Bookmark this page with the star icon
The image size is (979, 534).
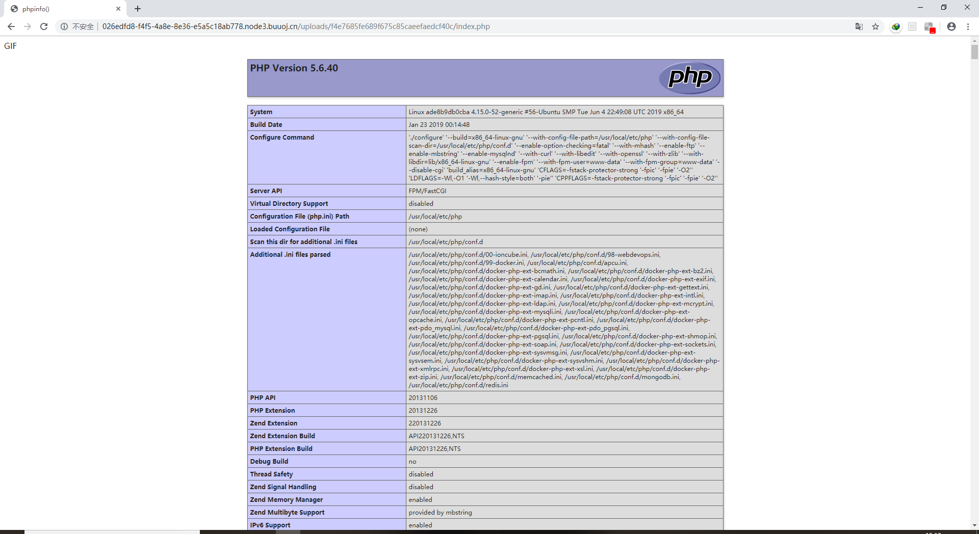pyautogui.click(x=875, y=26)
